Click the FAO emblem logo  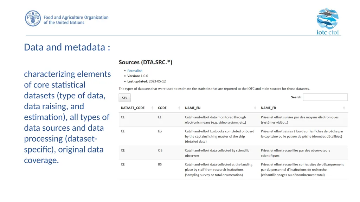[33, 18]
